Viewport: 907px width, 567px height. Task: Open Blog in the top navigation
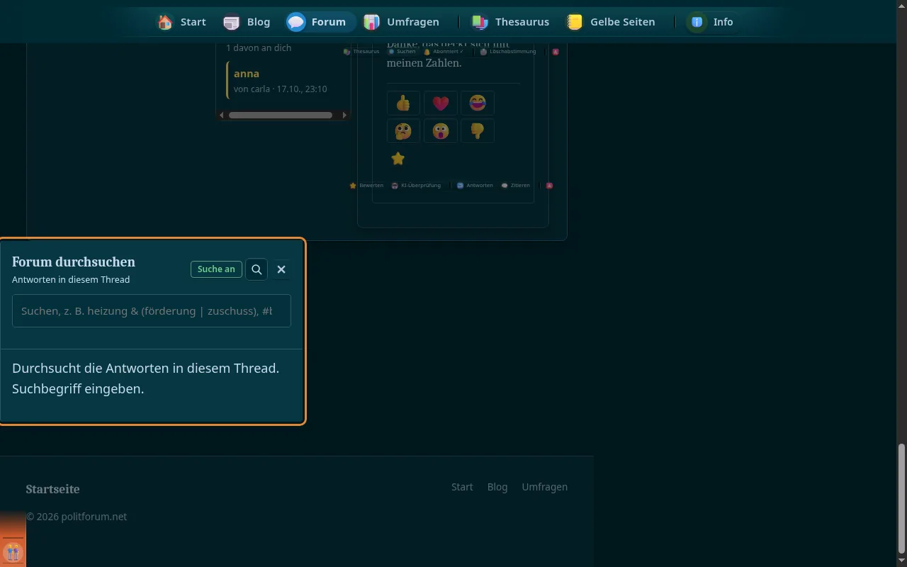(x=247, y=22)
